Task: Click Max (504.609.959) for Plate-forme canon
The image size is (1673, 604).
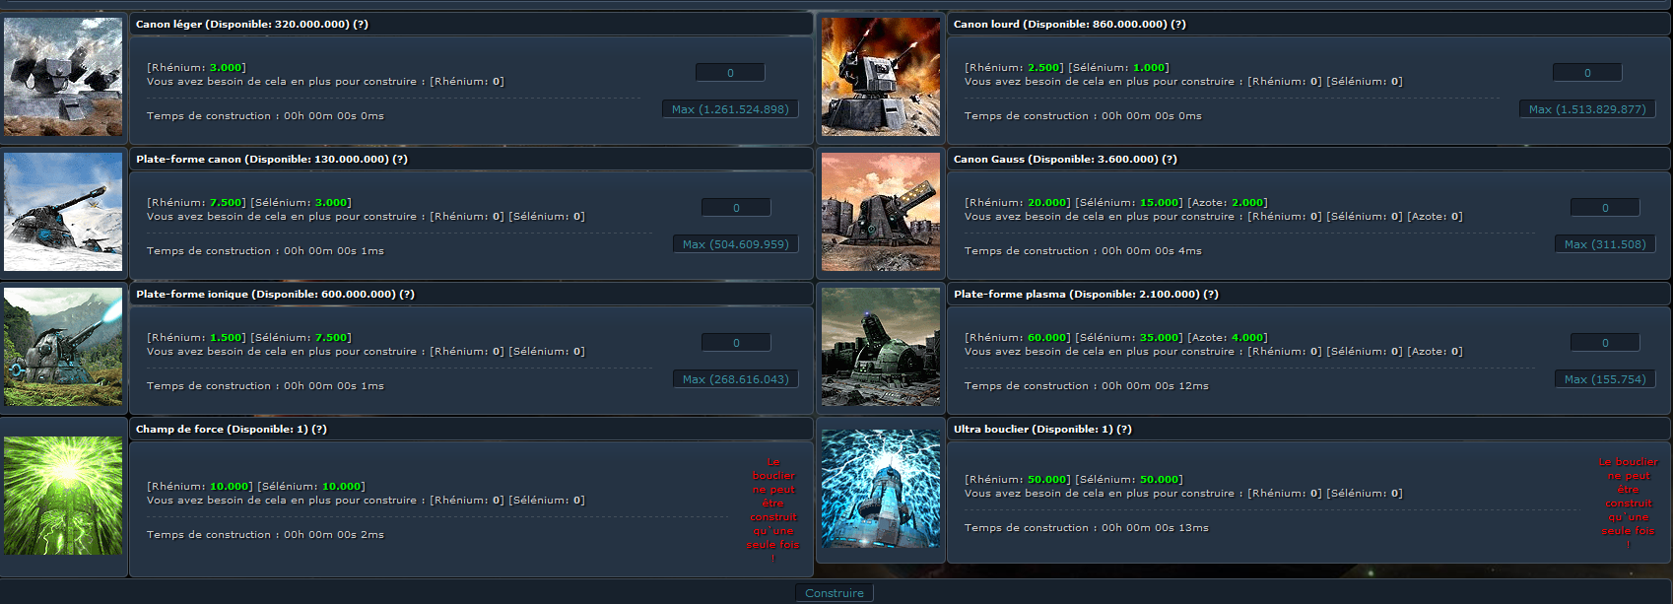Action: point(735,244)
